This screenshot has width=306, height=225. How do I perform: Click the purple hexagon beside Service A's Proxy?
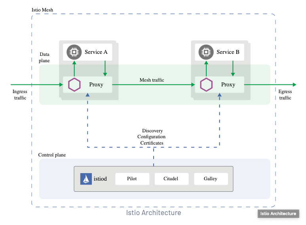click(x=74, y=84)
